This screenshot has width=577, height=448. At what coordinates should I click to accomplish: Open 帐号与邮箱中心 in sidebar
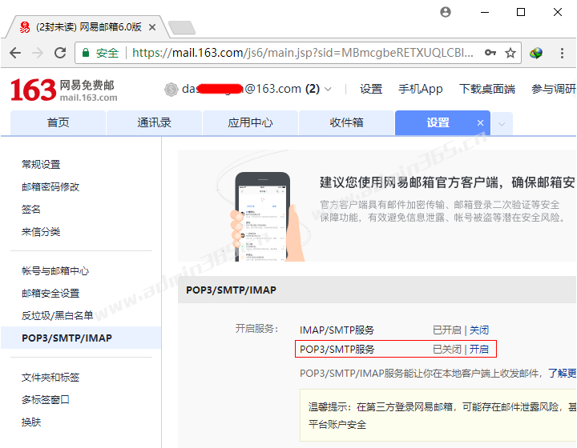tap(55, 271)
